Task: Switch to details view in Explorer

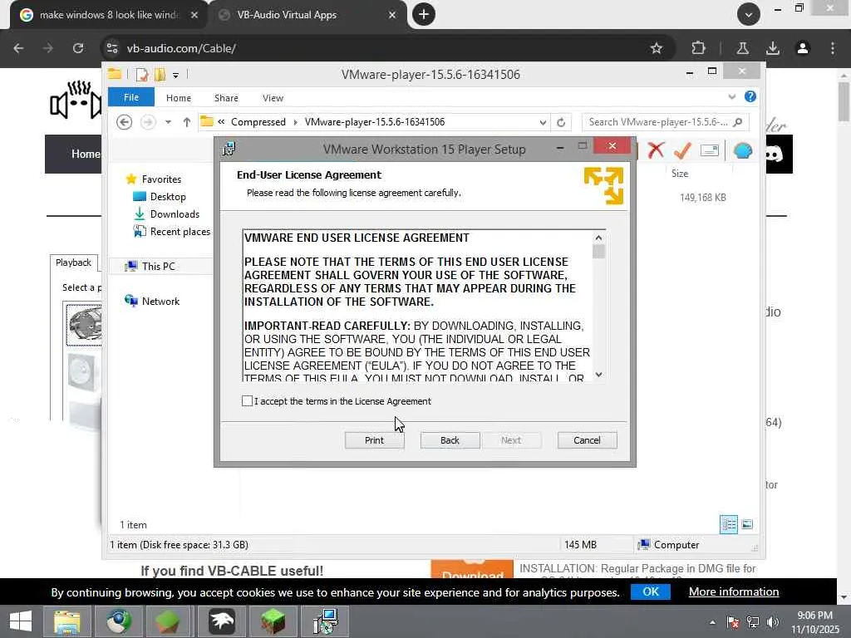Action: tap(728, 525)
